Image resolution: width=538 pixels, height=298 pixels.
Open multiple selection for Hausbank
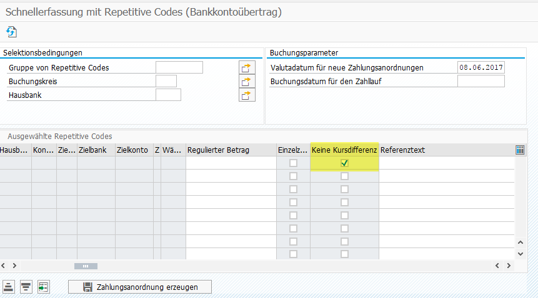(x=247, y=95)
